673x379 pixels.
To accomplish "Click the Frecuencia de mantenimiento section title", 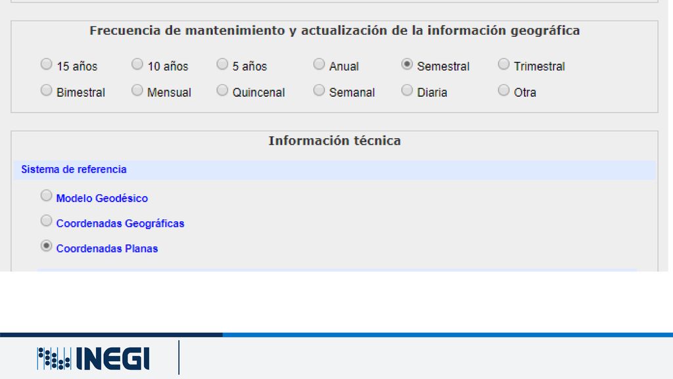I will click(x=335, y=30).
